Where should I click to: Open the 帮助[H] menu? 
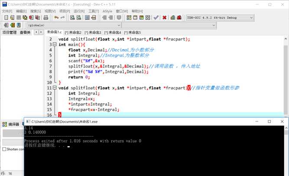click(137, 11)
